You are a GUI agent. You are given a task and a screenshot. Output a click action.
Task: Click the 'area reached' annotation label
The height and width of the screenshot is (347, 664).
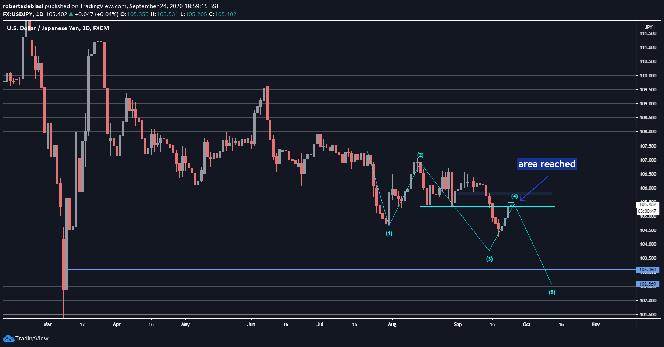(547, 164)
